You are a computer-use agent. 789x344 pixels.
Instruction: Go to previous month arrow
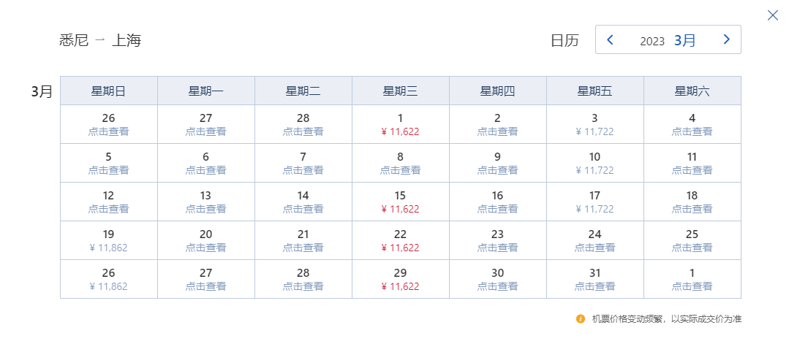[611, 39]
